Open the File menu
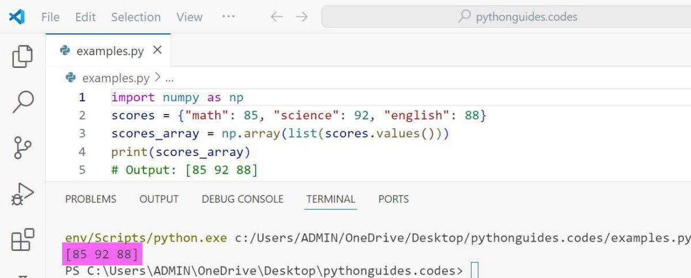The height and width of the screenshot is (278, 691). click(51, 17)
